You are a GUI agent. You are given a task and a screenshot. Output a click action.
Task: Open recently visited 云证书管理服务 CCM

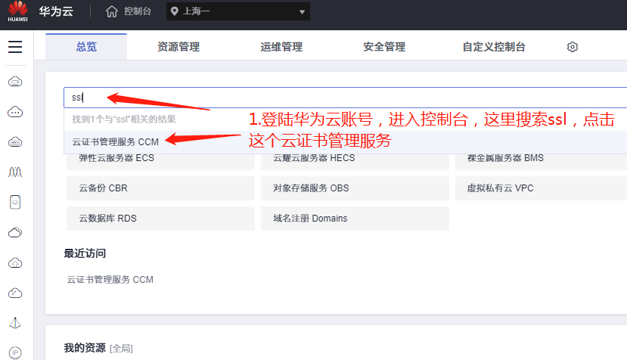coord(110,280)
